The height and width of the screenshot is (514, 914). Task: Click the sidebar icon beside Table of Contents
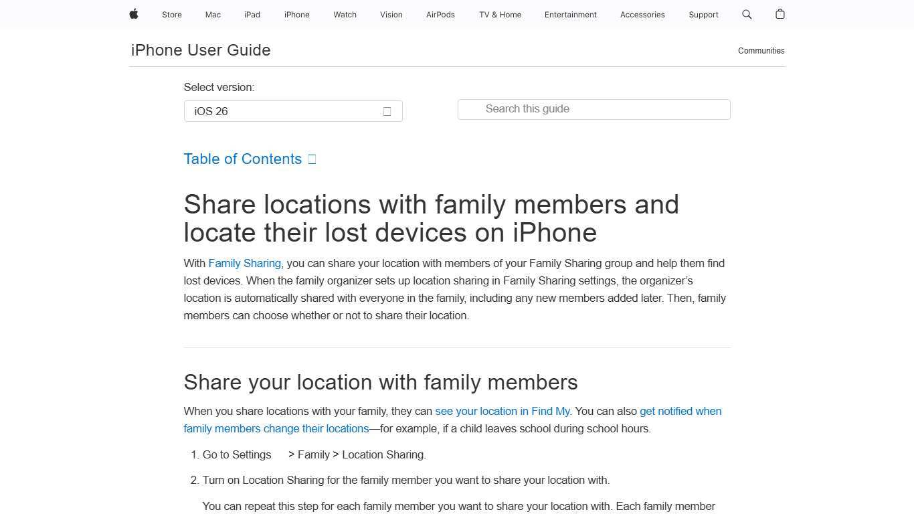coord(311,159)
